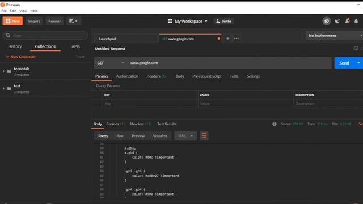Click the search magnifier icon in sidebar

click(x=8, y=35)
